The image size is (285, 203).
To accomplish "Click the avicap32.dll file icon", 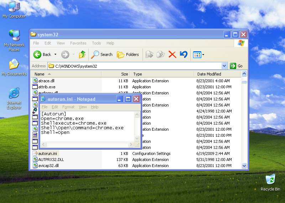I will point(35,165).
